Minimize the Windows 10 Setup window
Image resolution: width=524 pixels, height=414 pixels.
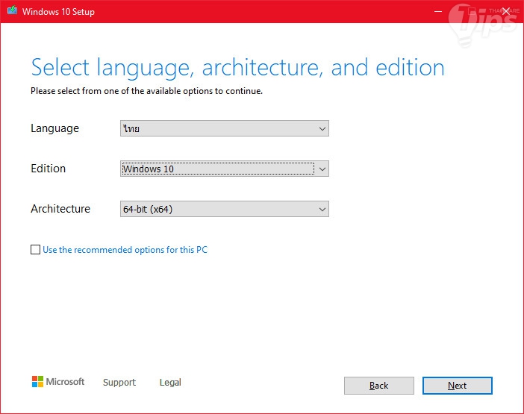[x=437, y=11]
